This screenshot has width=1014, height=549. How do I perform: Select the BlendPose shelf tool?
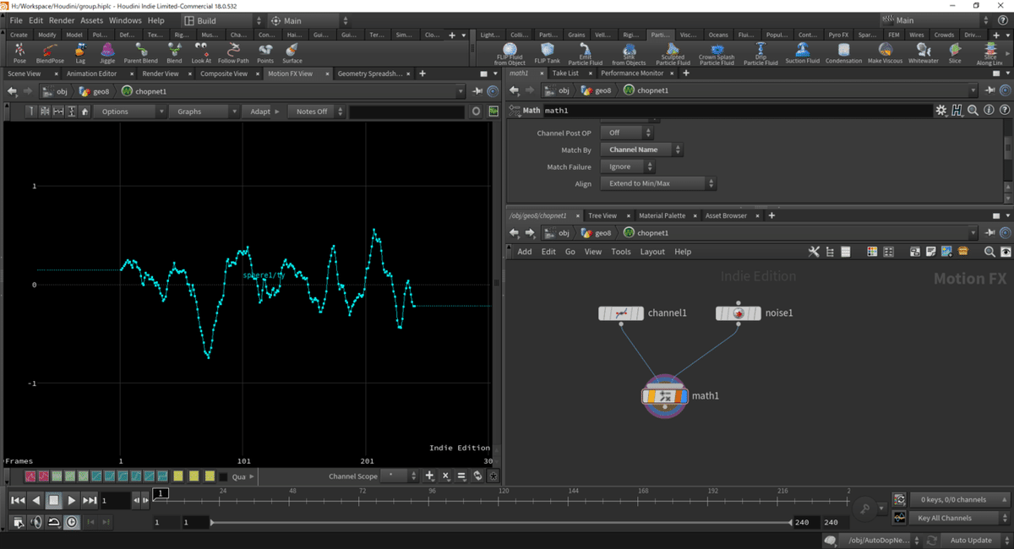click(x=50, y=53)
